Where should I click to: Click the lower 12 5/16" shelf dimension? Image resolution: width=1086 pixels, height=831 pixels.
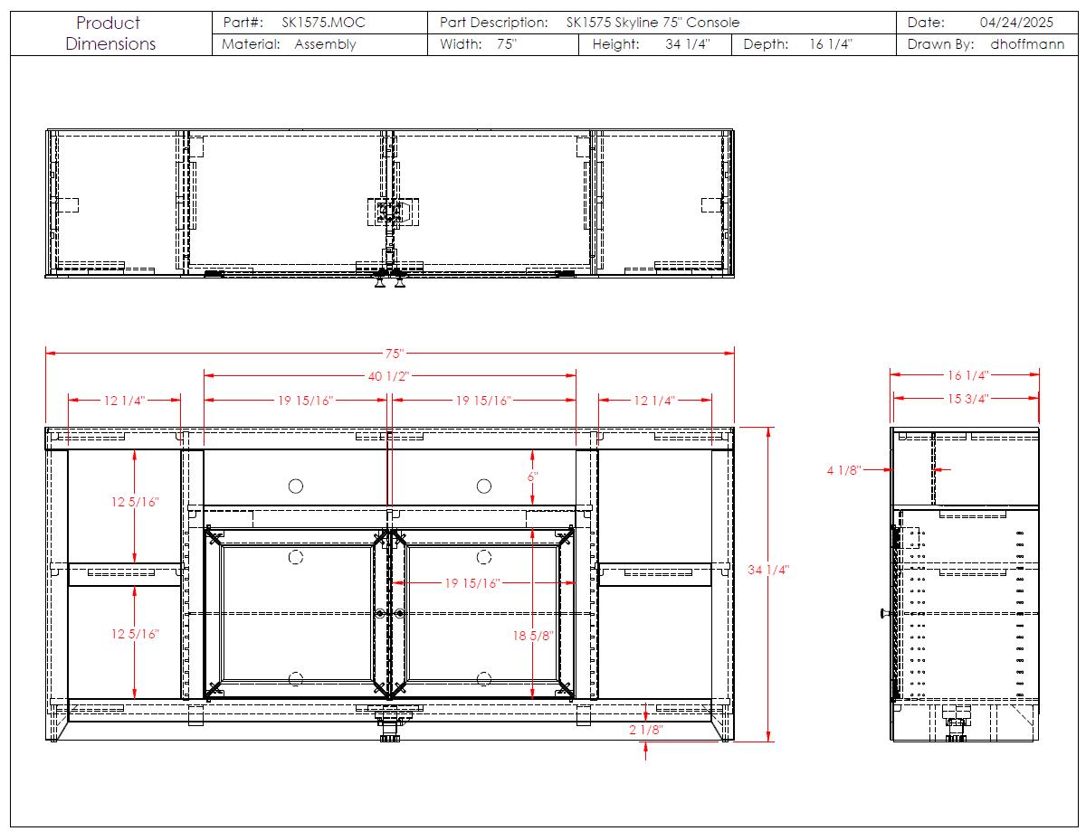pos(135,634)
